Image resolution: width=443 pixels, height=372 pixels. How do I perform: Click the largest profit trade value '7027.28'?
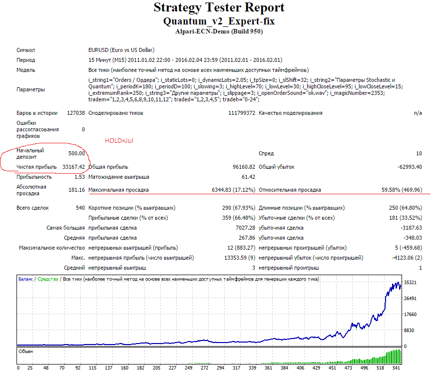click(x=246, y=228)
